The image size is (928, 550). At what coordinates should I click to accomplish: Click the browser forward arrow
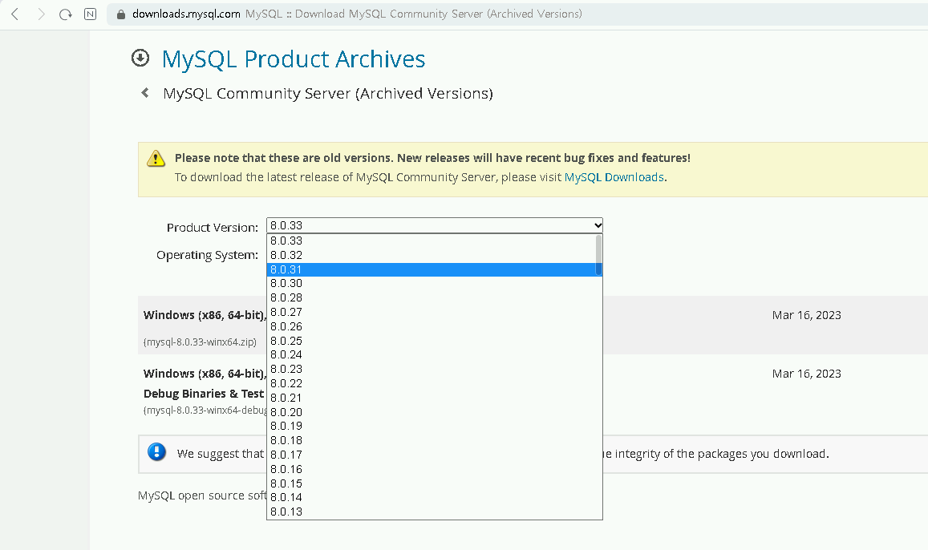[41, 14]
